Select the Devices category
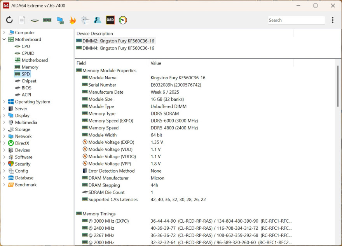Screen dimensions: 342x246 [x=19, y=150]
